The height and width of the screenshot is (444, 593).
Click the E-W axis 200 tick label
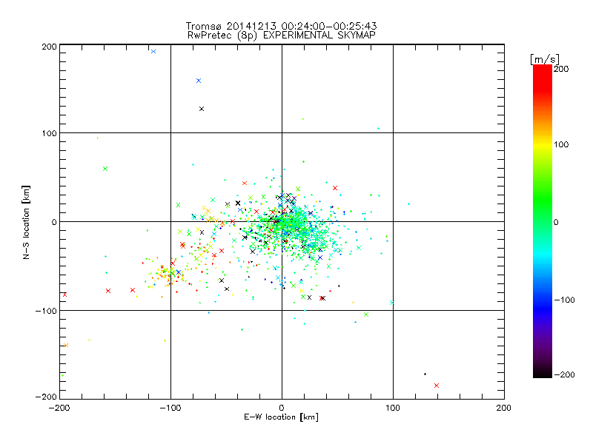click(503, 408)
